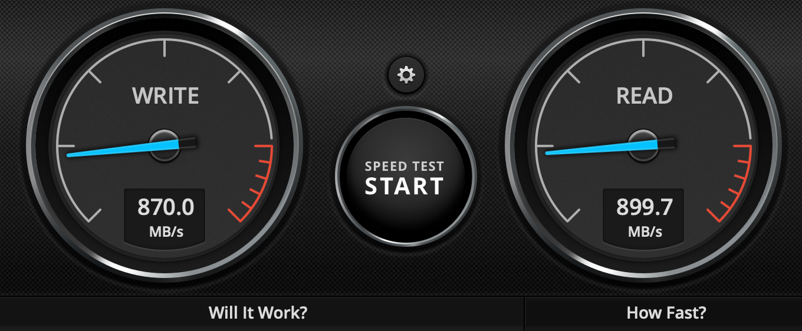Click the black tail of the Write needle
802x331 pixels.
(x=188, y=142)
